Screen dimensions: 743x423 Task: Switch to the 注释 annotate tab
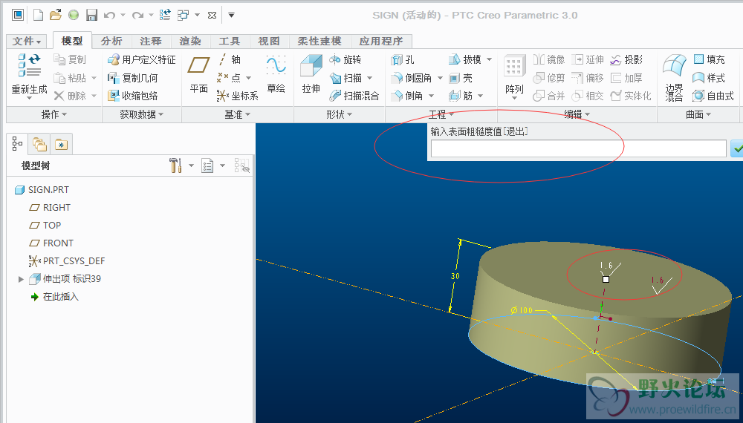point(151,41)
